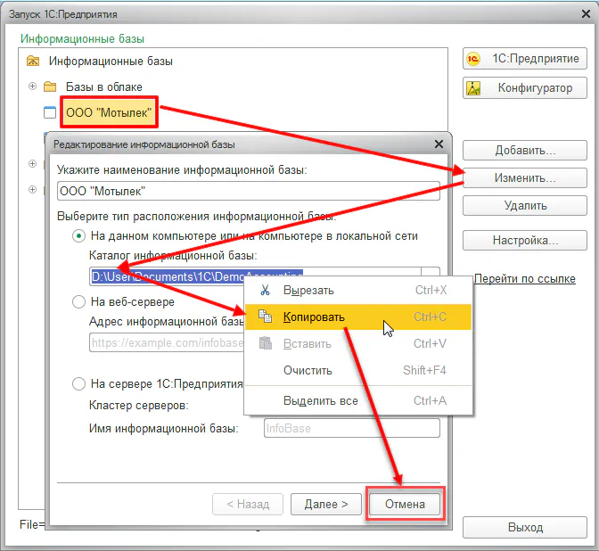Expand the Базы в облаке tree node

[33, 86]
